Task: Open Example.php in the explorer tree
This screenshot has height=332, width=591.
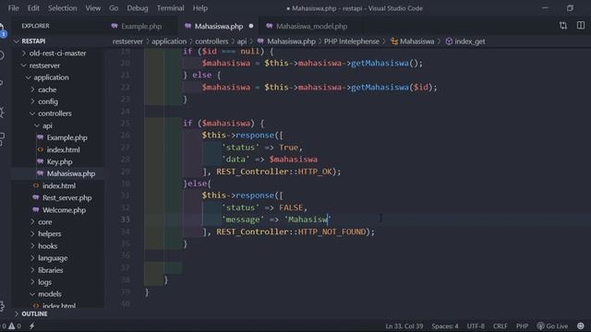Action: (x=67, y=137)
